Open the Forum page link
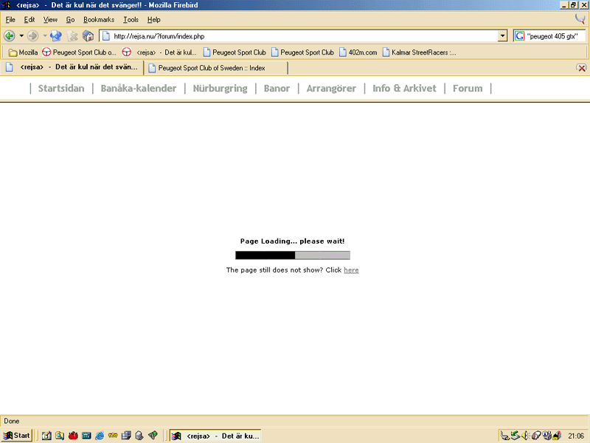This screenshot has height=443, width=590. pyautogui.click(x=468, y=88)
